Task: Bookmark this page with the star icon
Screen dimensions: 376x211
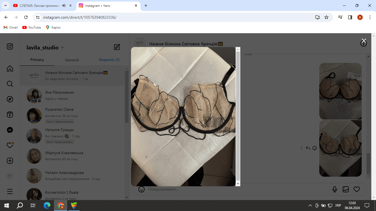Action: [x=326, y=17]
